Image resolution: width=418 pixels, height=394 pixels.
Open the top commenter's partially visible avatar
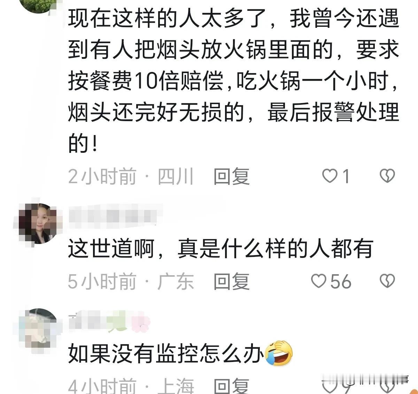click(x=38, y=6)
